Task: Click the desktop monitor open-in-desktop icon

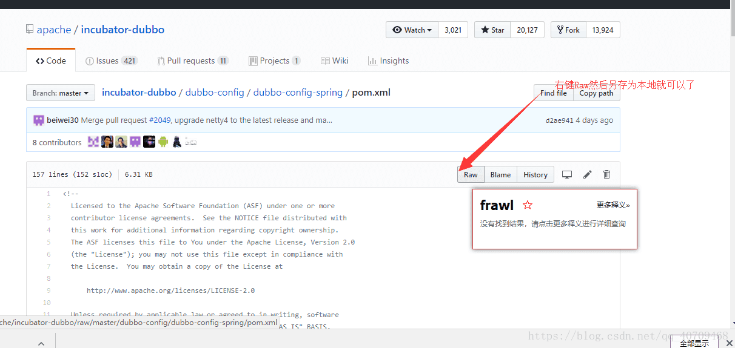Action: tap(567, 174)
